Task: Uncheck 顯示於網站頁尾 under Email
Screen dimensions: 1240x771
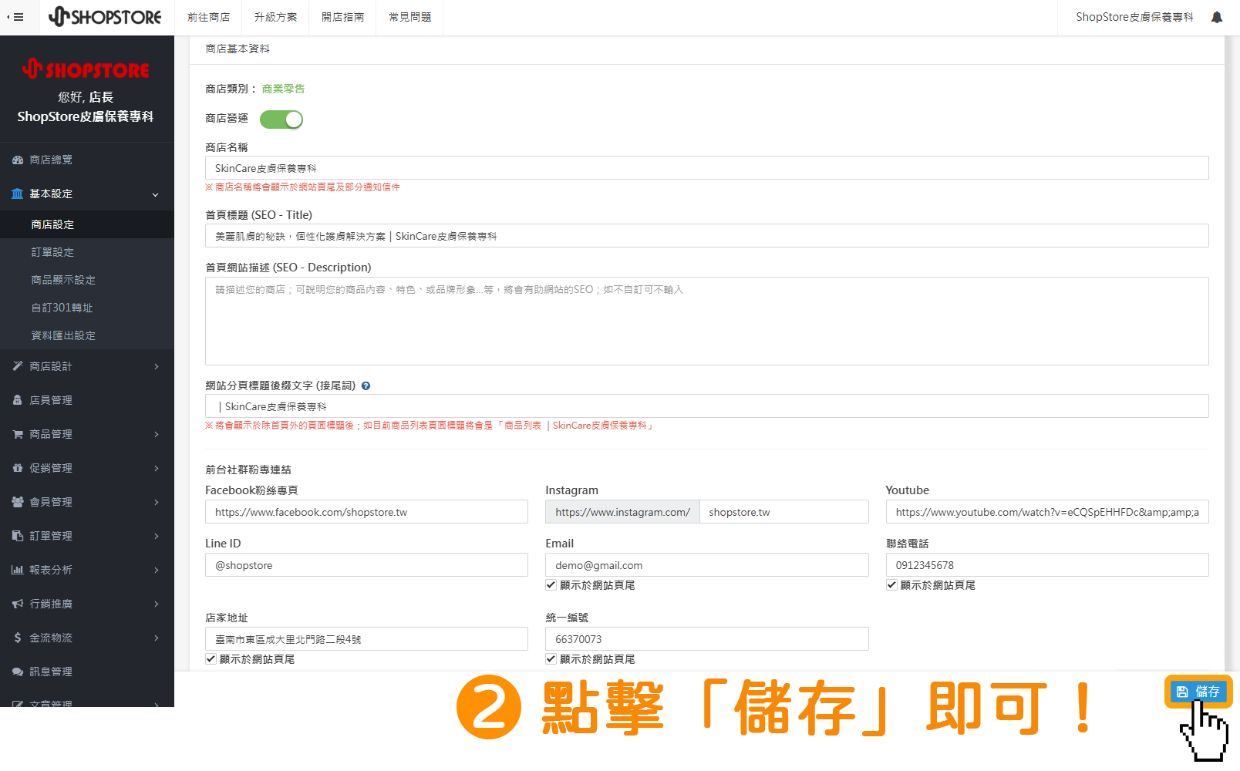Action: pyautogui.click(x=551, y=584)
